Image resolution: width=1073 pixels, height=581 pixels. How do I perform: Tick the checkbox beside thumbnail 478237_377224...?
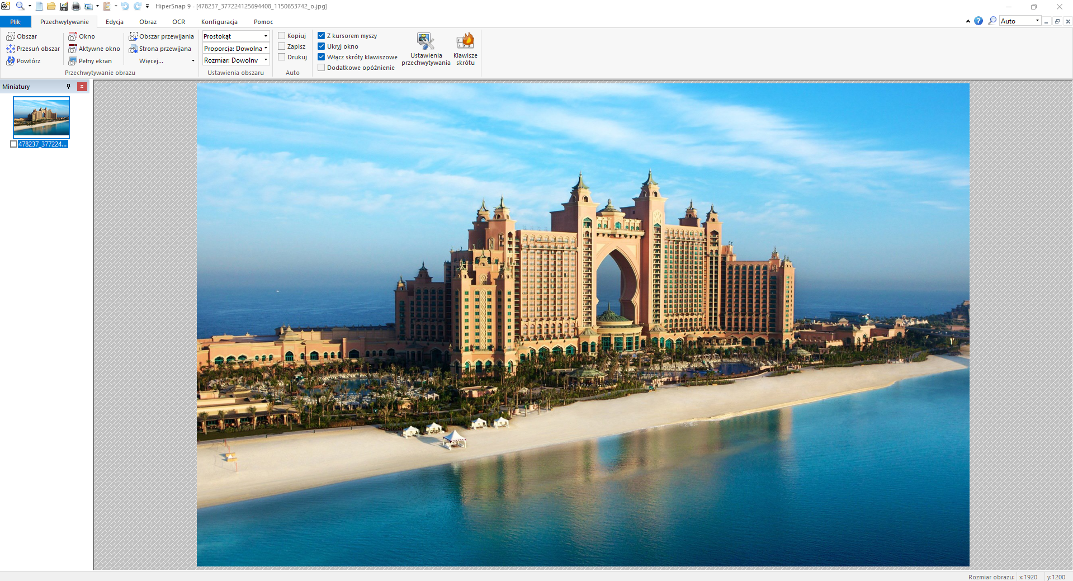pyautogui.click(x=14, y=144)
